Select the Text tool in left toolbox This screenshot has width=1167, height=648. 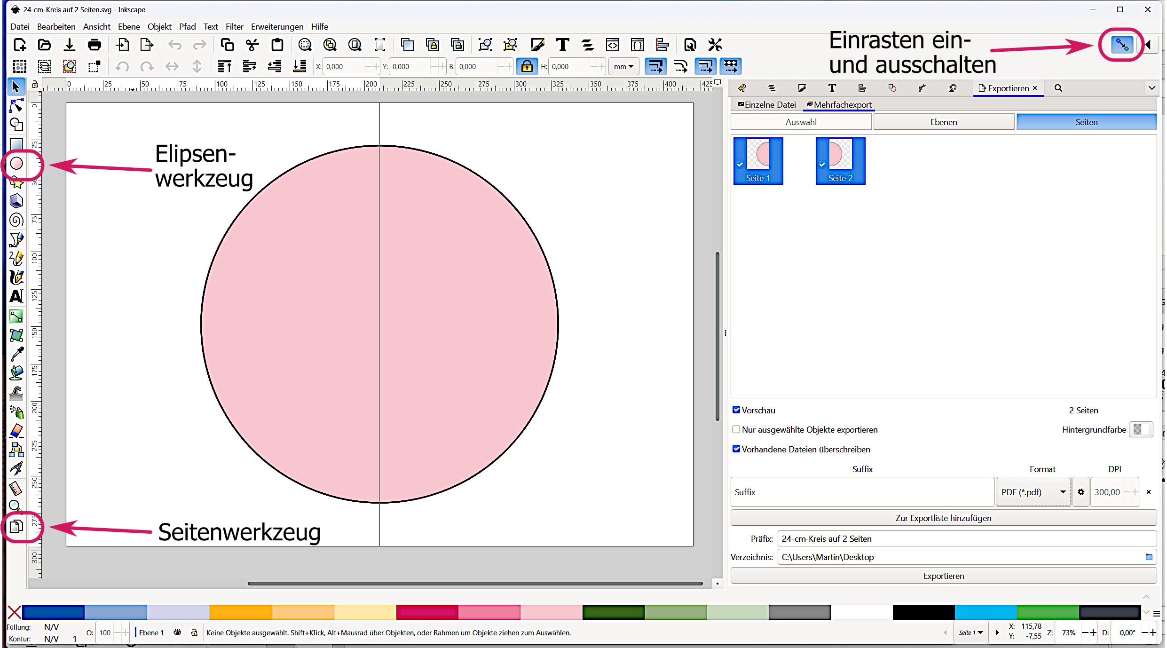16,296
